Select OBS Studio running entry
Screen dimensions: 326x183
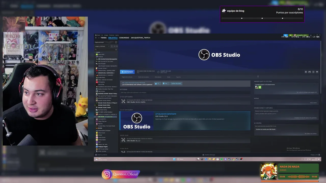106,117
